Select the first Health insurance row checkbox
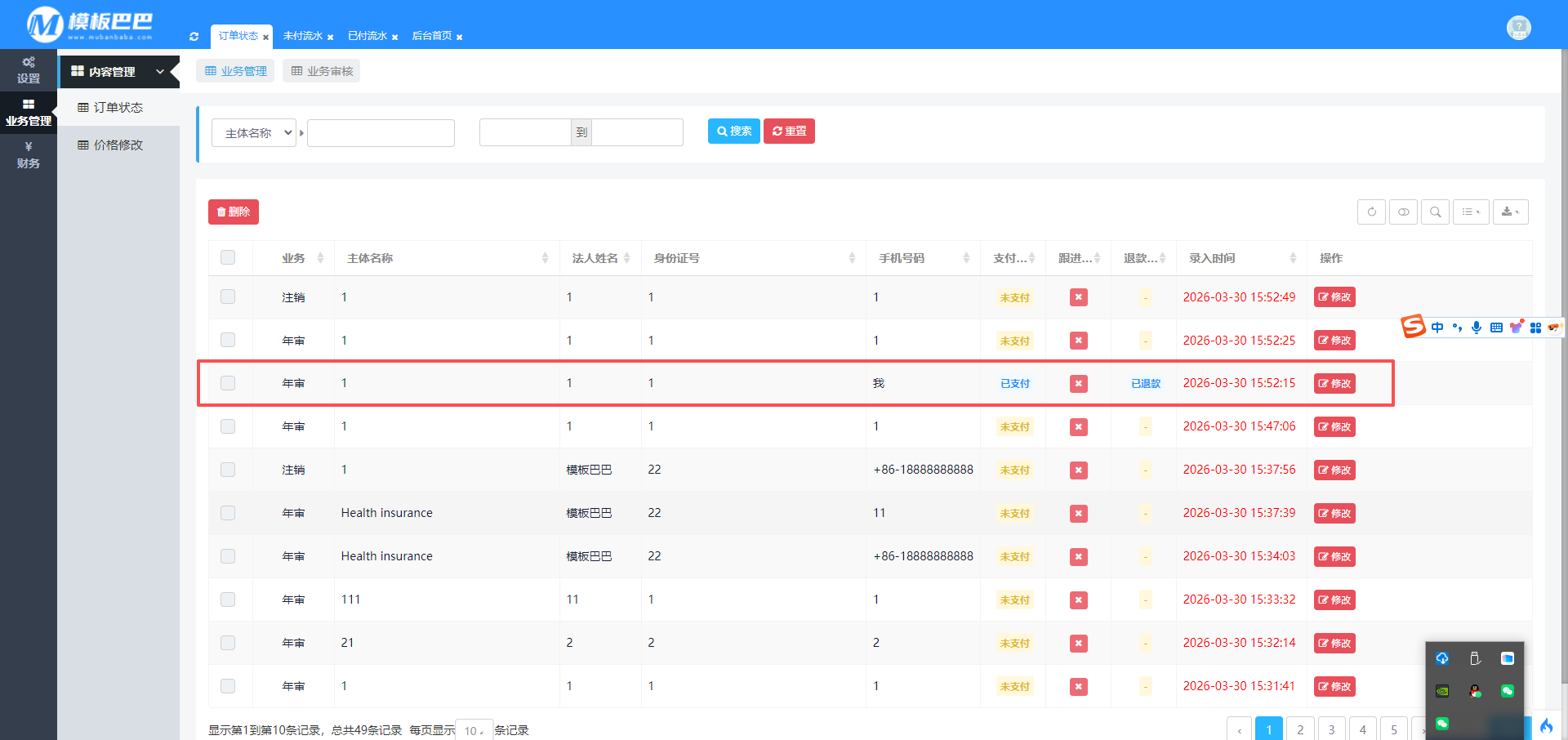This screenshot has width=1568, height=740. [228, 513]
